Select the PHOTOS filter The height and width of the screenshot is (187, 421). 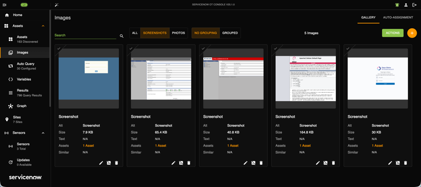pos(178,33)
